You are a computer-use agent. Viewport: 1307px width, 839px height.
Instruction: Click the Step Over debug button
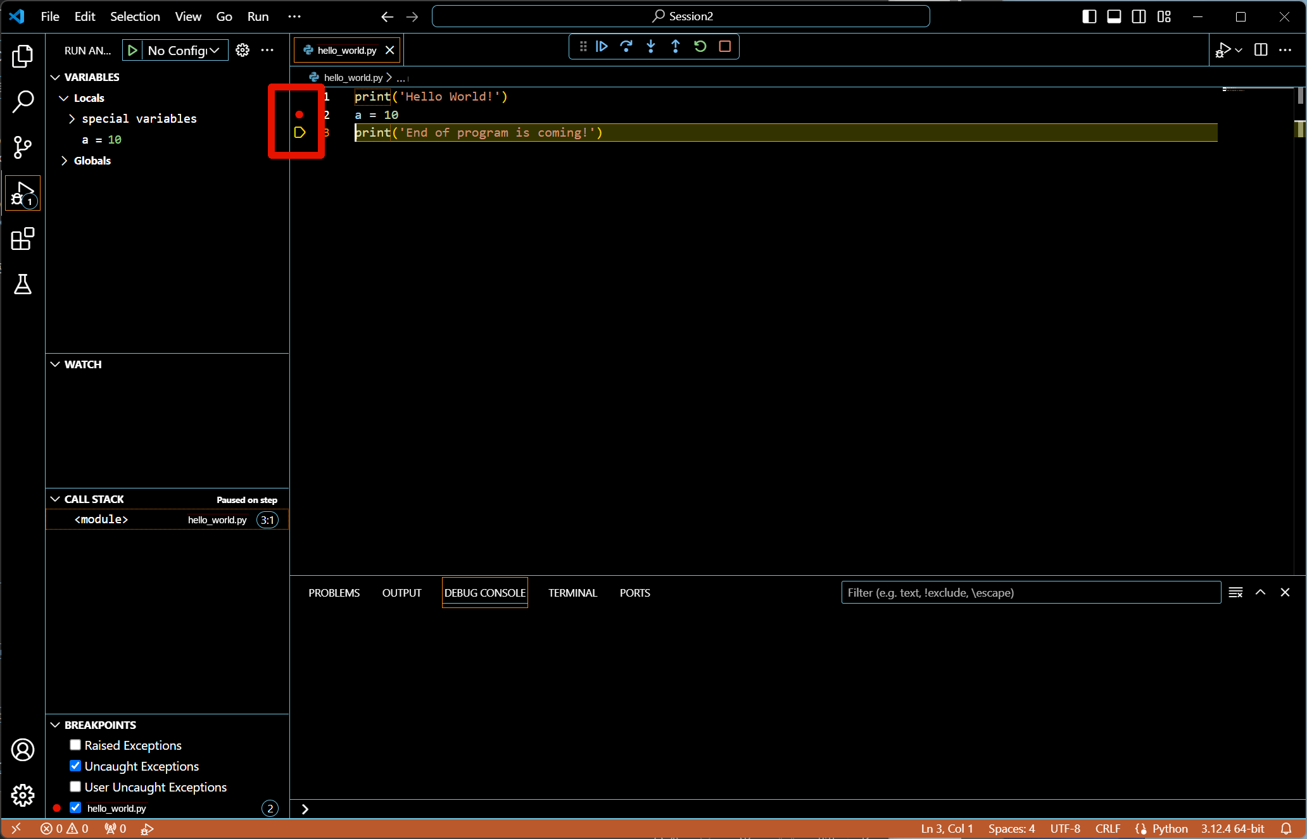(626, 46)
